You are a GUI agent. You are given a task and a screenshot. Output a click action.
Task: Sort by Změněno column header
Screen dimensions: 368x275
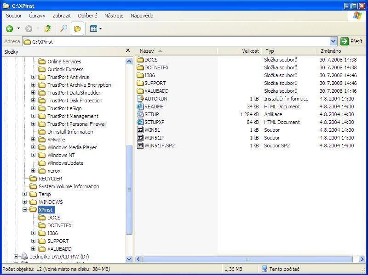point(341,51)
